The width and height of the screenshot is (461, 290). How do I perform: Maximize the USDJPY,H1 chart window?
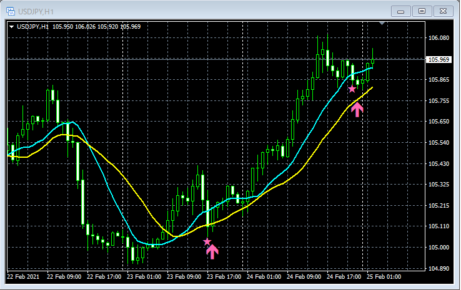click(x=422, y=11)
